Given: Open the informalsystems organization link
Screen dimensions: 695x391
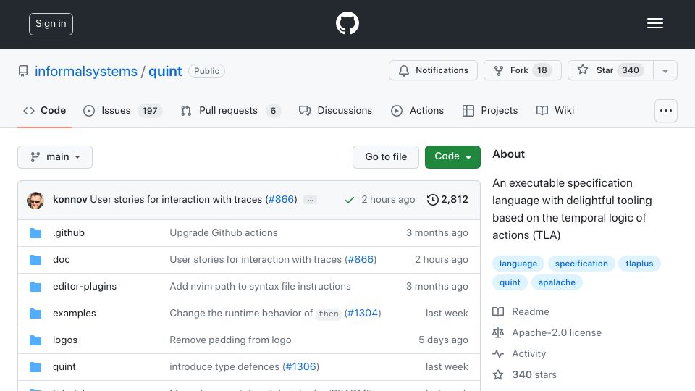Looking at the screenshot, I should click(86, 71).
